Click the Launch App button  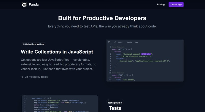pyautogui.click(x=176, y=4)
